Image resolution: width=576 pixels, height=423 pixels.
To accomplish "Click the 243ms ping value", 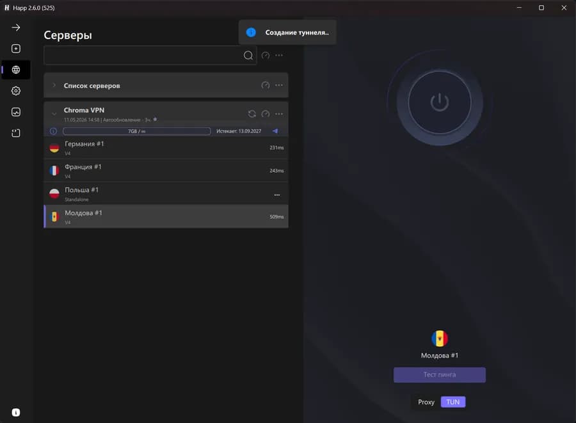I will tap(276, 171).
